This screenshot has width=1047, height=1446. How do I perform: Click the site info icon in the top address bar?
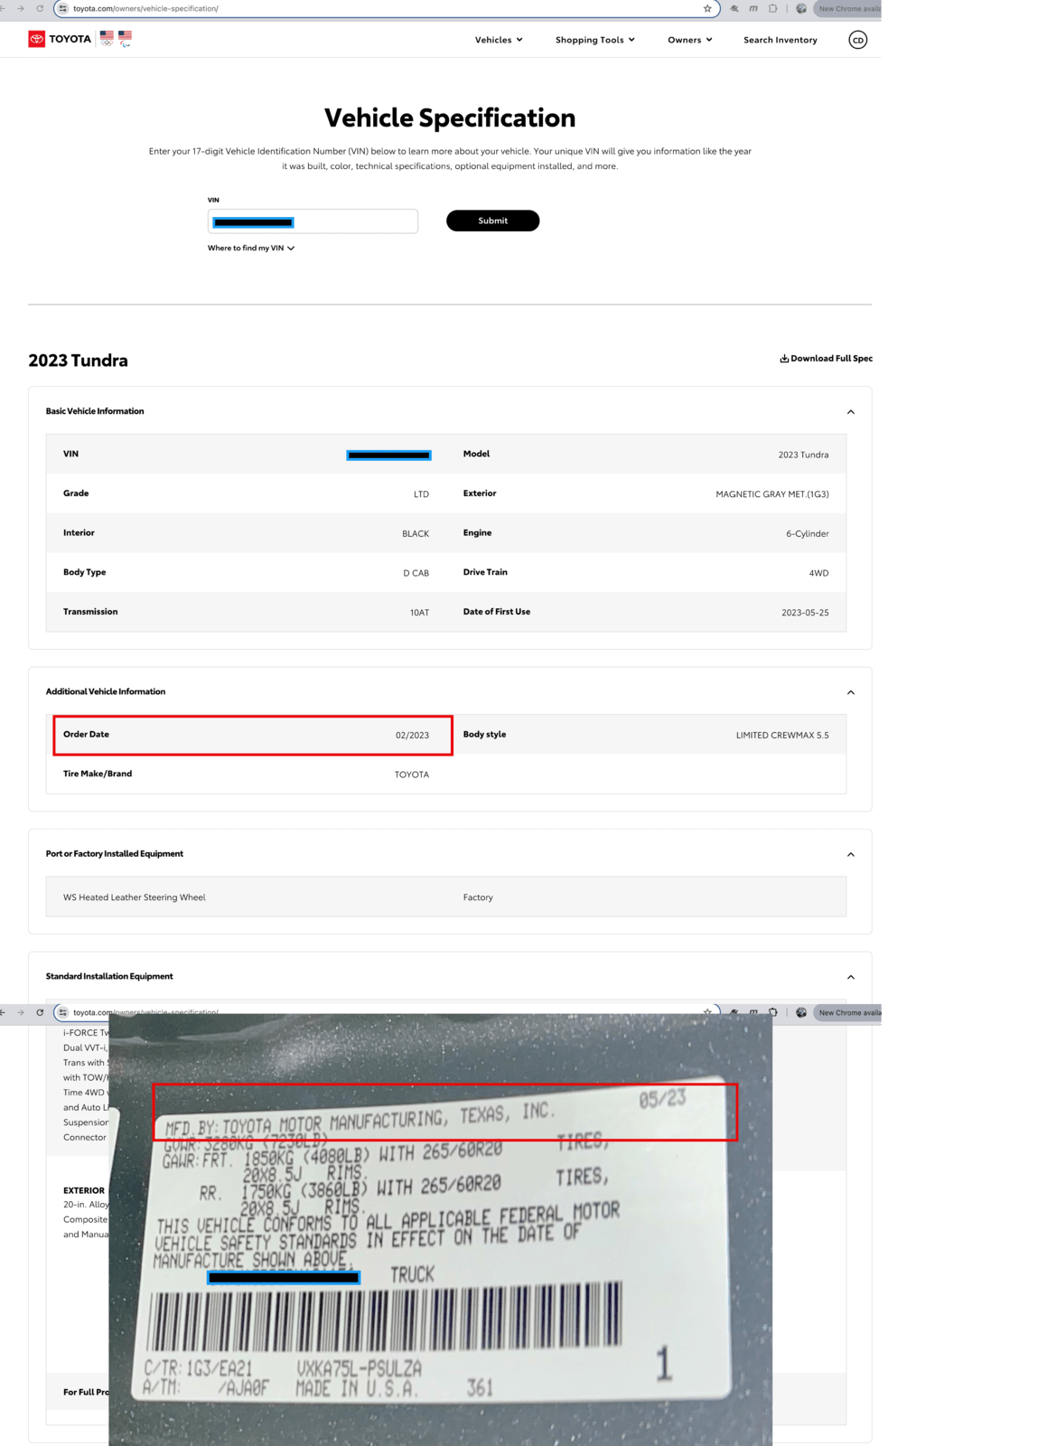[x=62, y=8]
